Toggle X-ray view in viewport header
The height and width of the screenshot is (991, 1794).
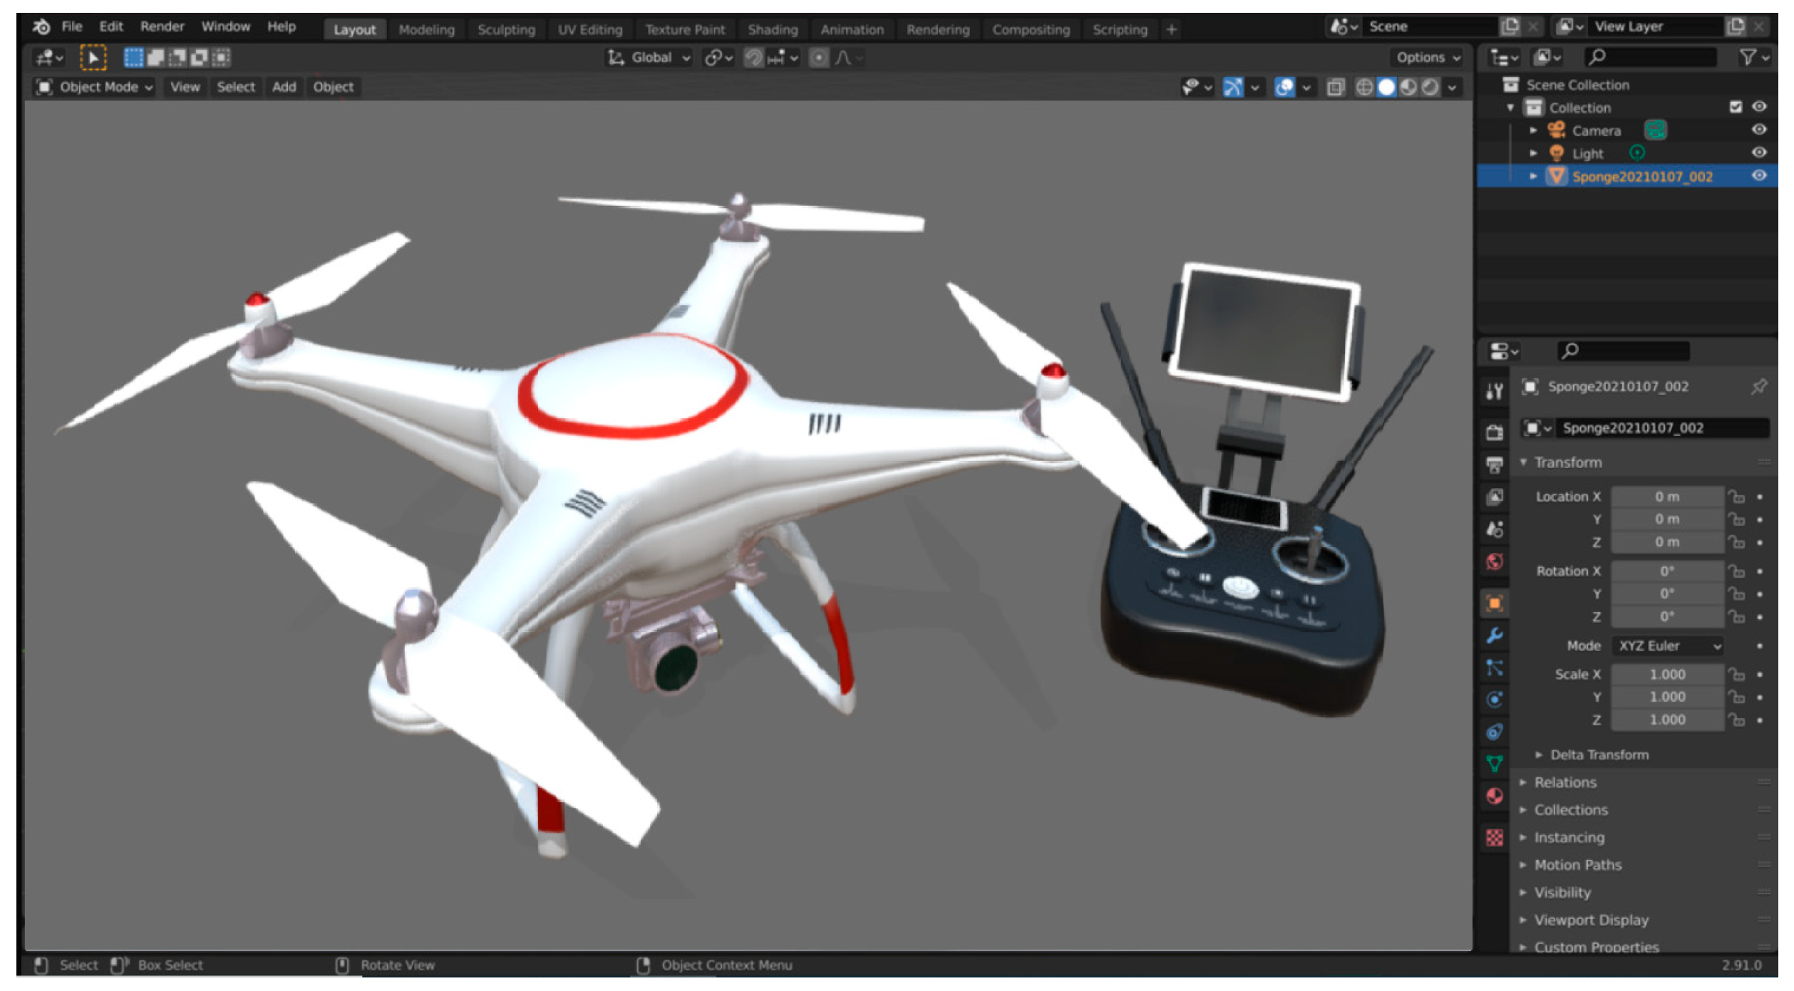(x=1335, y=87)
